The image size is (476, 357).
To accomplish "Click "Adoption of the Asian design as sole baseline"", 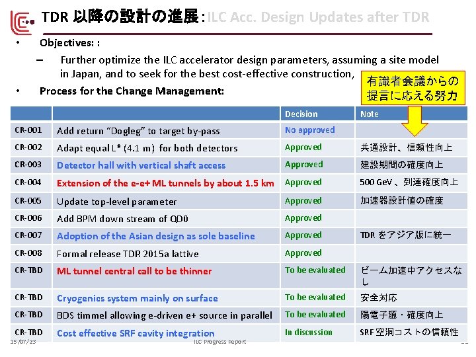I will [x=156, y=236].
